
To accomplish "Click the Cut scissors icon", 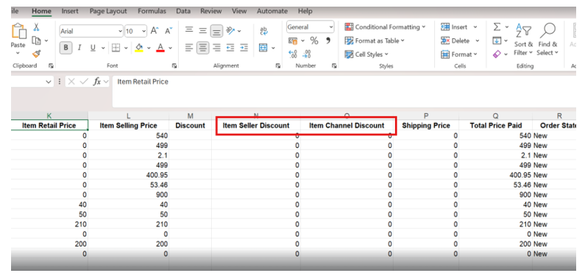I will click(x=36, y=26).
